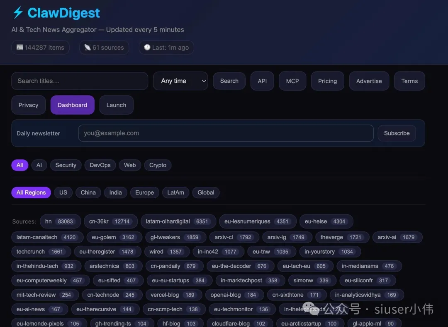
Task: Open the ClawDigest title link
Action: (63, 13)
